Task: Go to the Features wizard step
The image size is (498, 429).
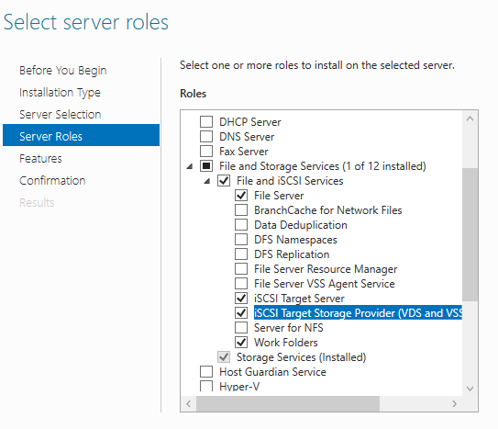Action: (40, 158)
